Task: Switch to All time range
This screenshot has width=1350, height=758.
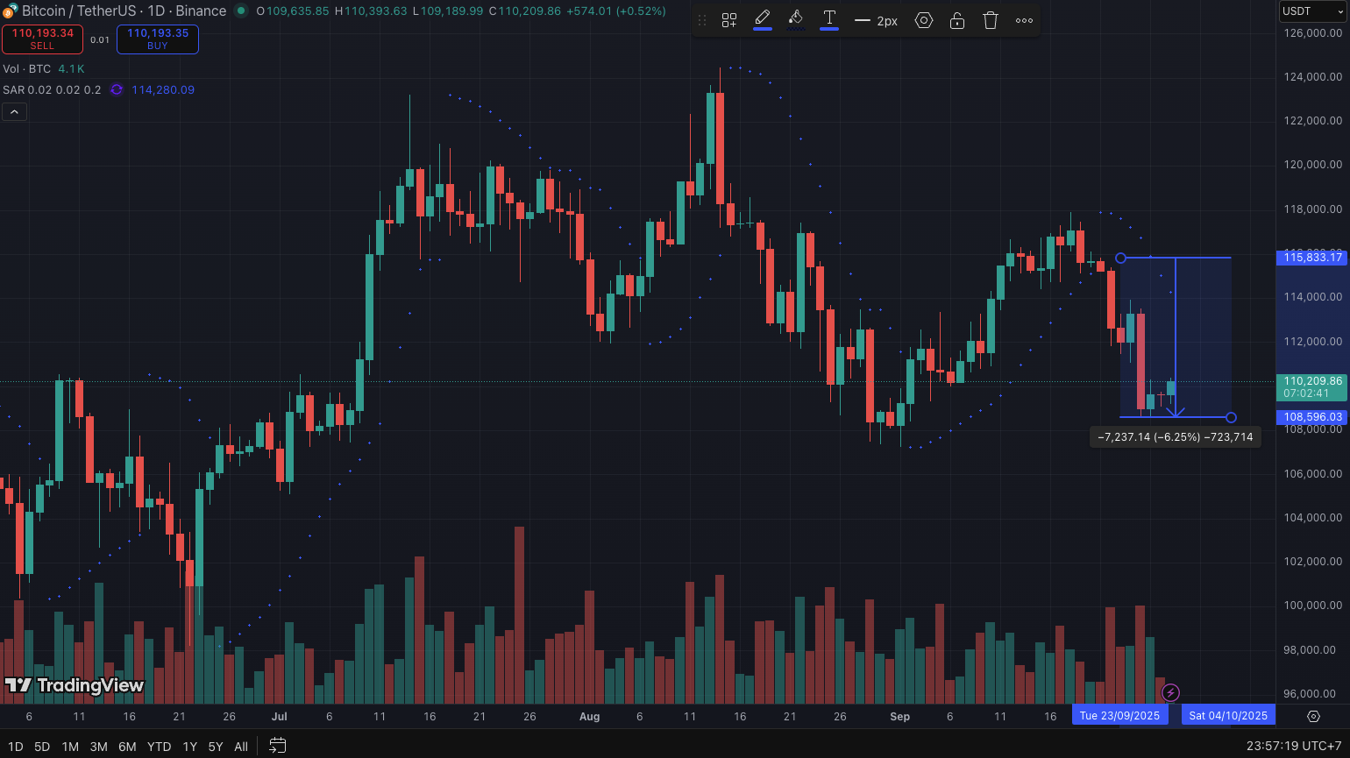Action: tap(241, 747)
